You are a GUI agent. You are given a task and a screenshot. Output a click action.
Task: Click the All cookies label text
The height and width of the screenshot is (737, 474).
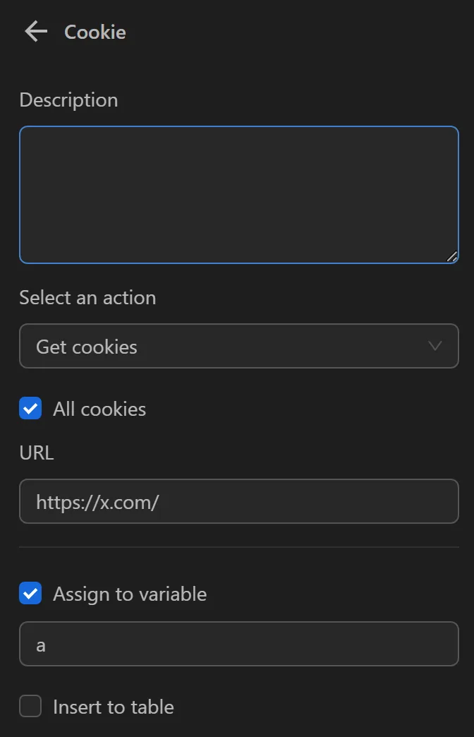pos(99,408)
